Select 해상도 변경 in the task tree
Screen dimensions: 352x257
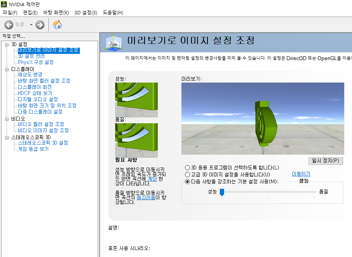pyautogui.click(x=30, y=74)
